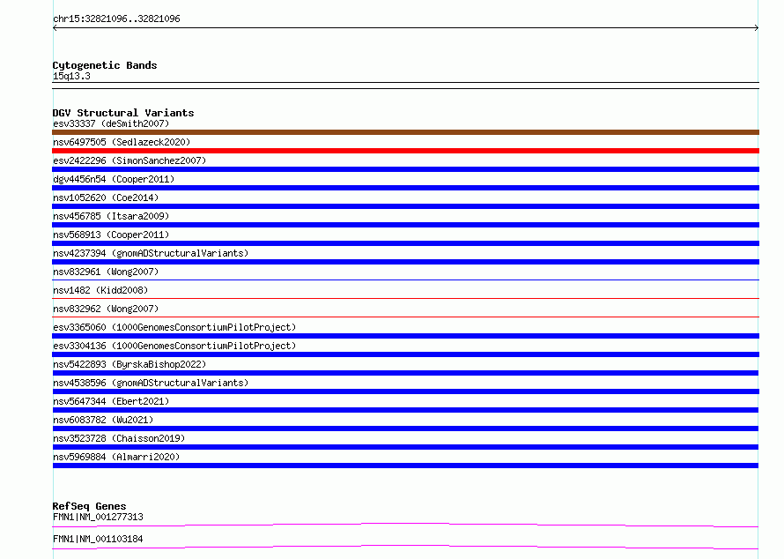Open variant nsv6497505 (Sedlazeck2020)
Viewport: 784px width, 559px height.
click(122, 142)
